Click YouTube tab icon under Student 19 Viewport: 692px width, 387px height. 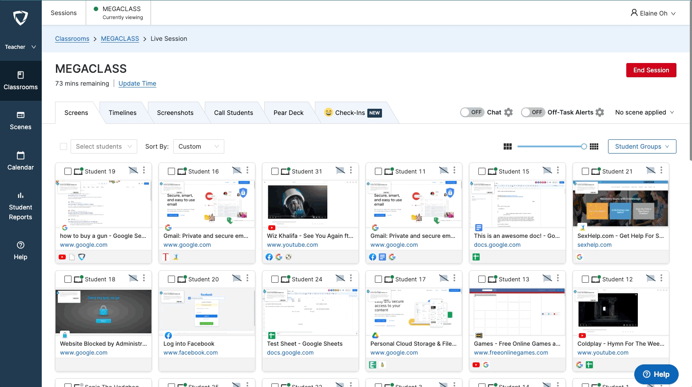click(62, 257)
